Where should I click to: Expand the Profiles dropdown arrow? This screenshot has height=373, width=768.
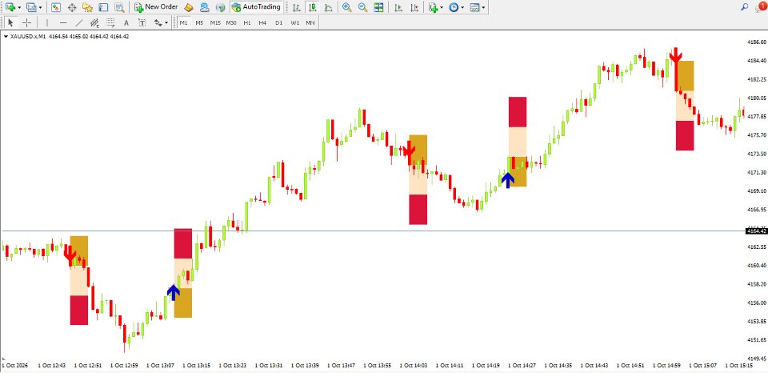(40, 7)
